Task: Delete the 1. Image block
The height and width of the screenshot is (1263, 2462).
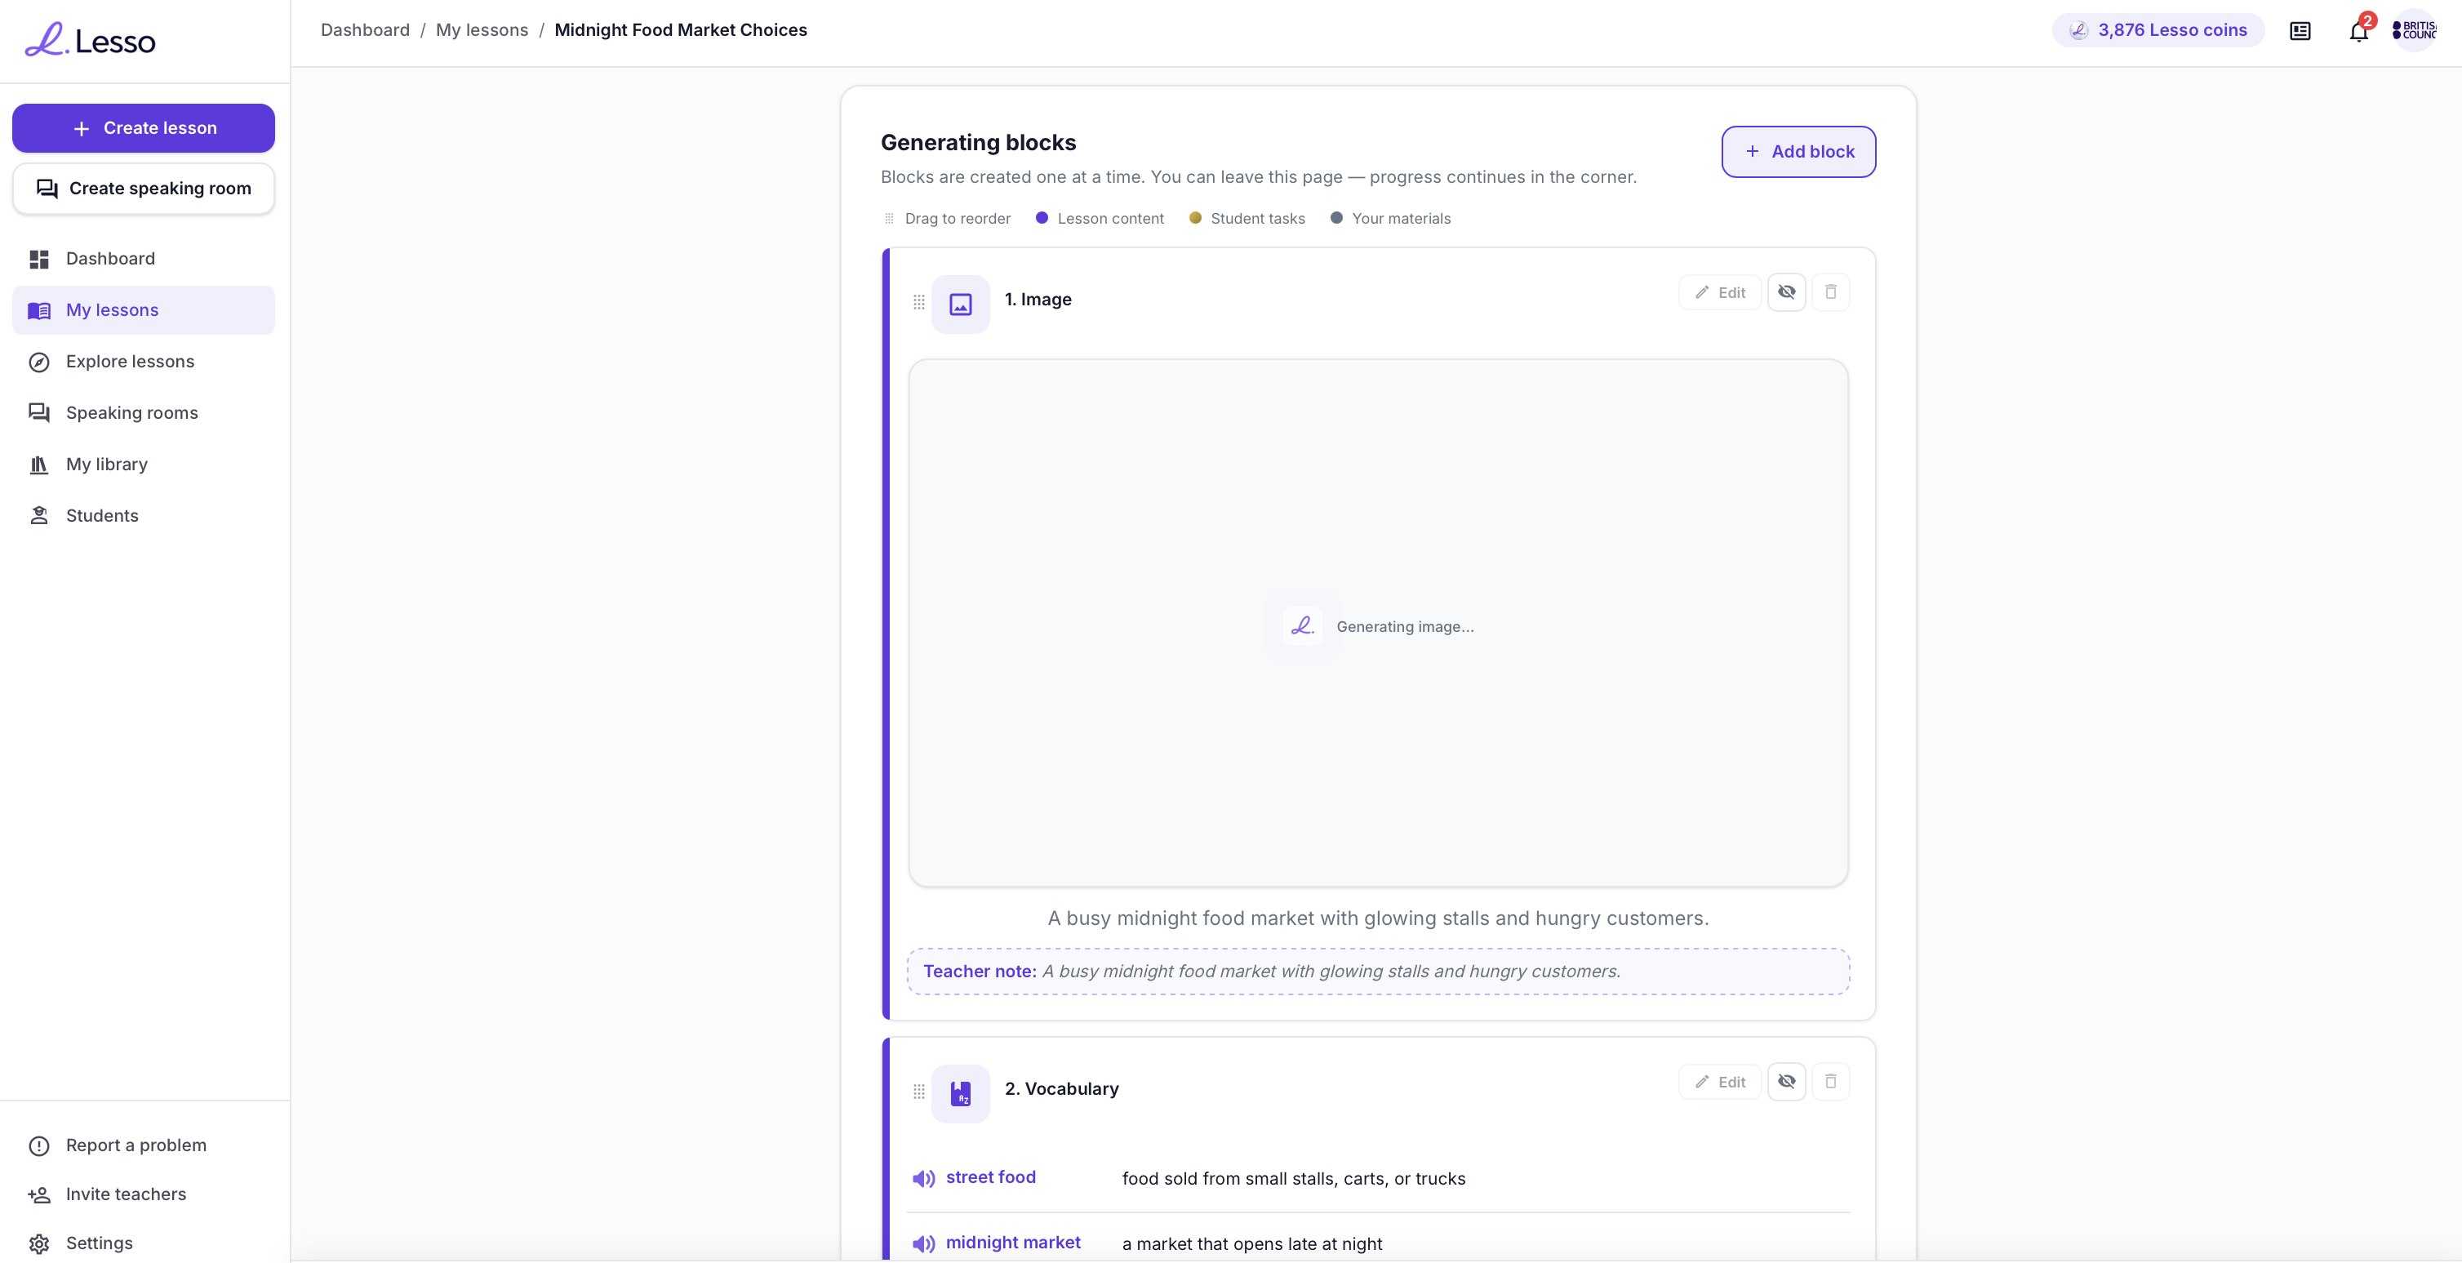Action: [x=1831, y=292]
